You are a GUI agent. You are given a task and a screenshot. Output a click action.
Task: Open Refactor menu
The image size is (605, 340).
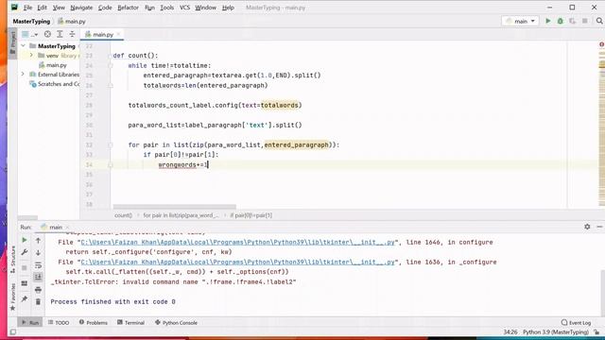[x=128, y=8]
